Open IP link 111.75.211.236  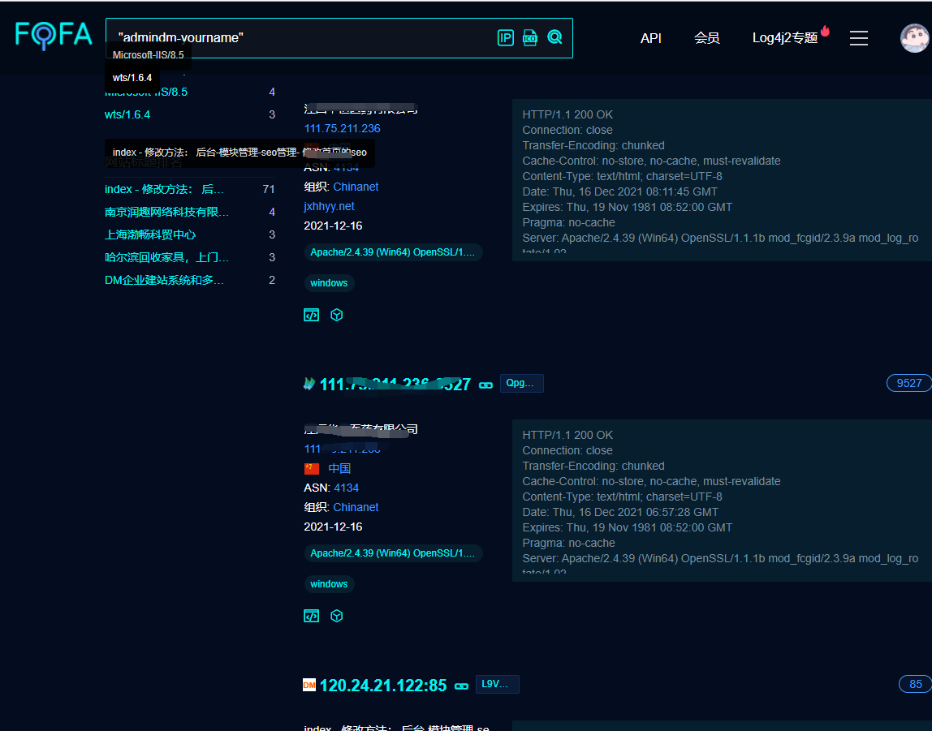tap(343, 128)
